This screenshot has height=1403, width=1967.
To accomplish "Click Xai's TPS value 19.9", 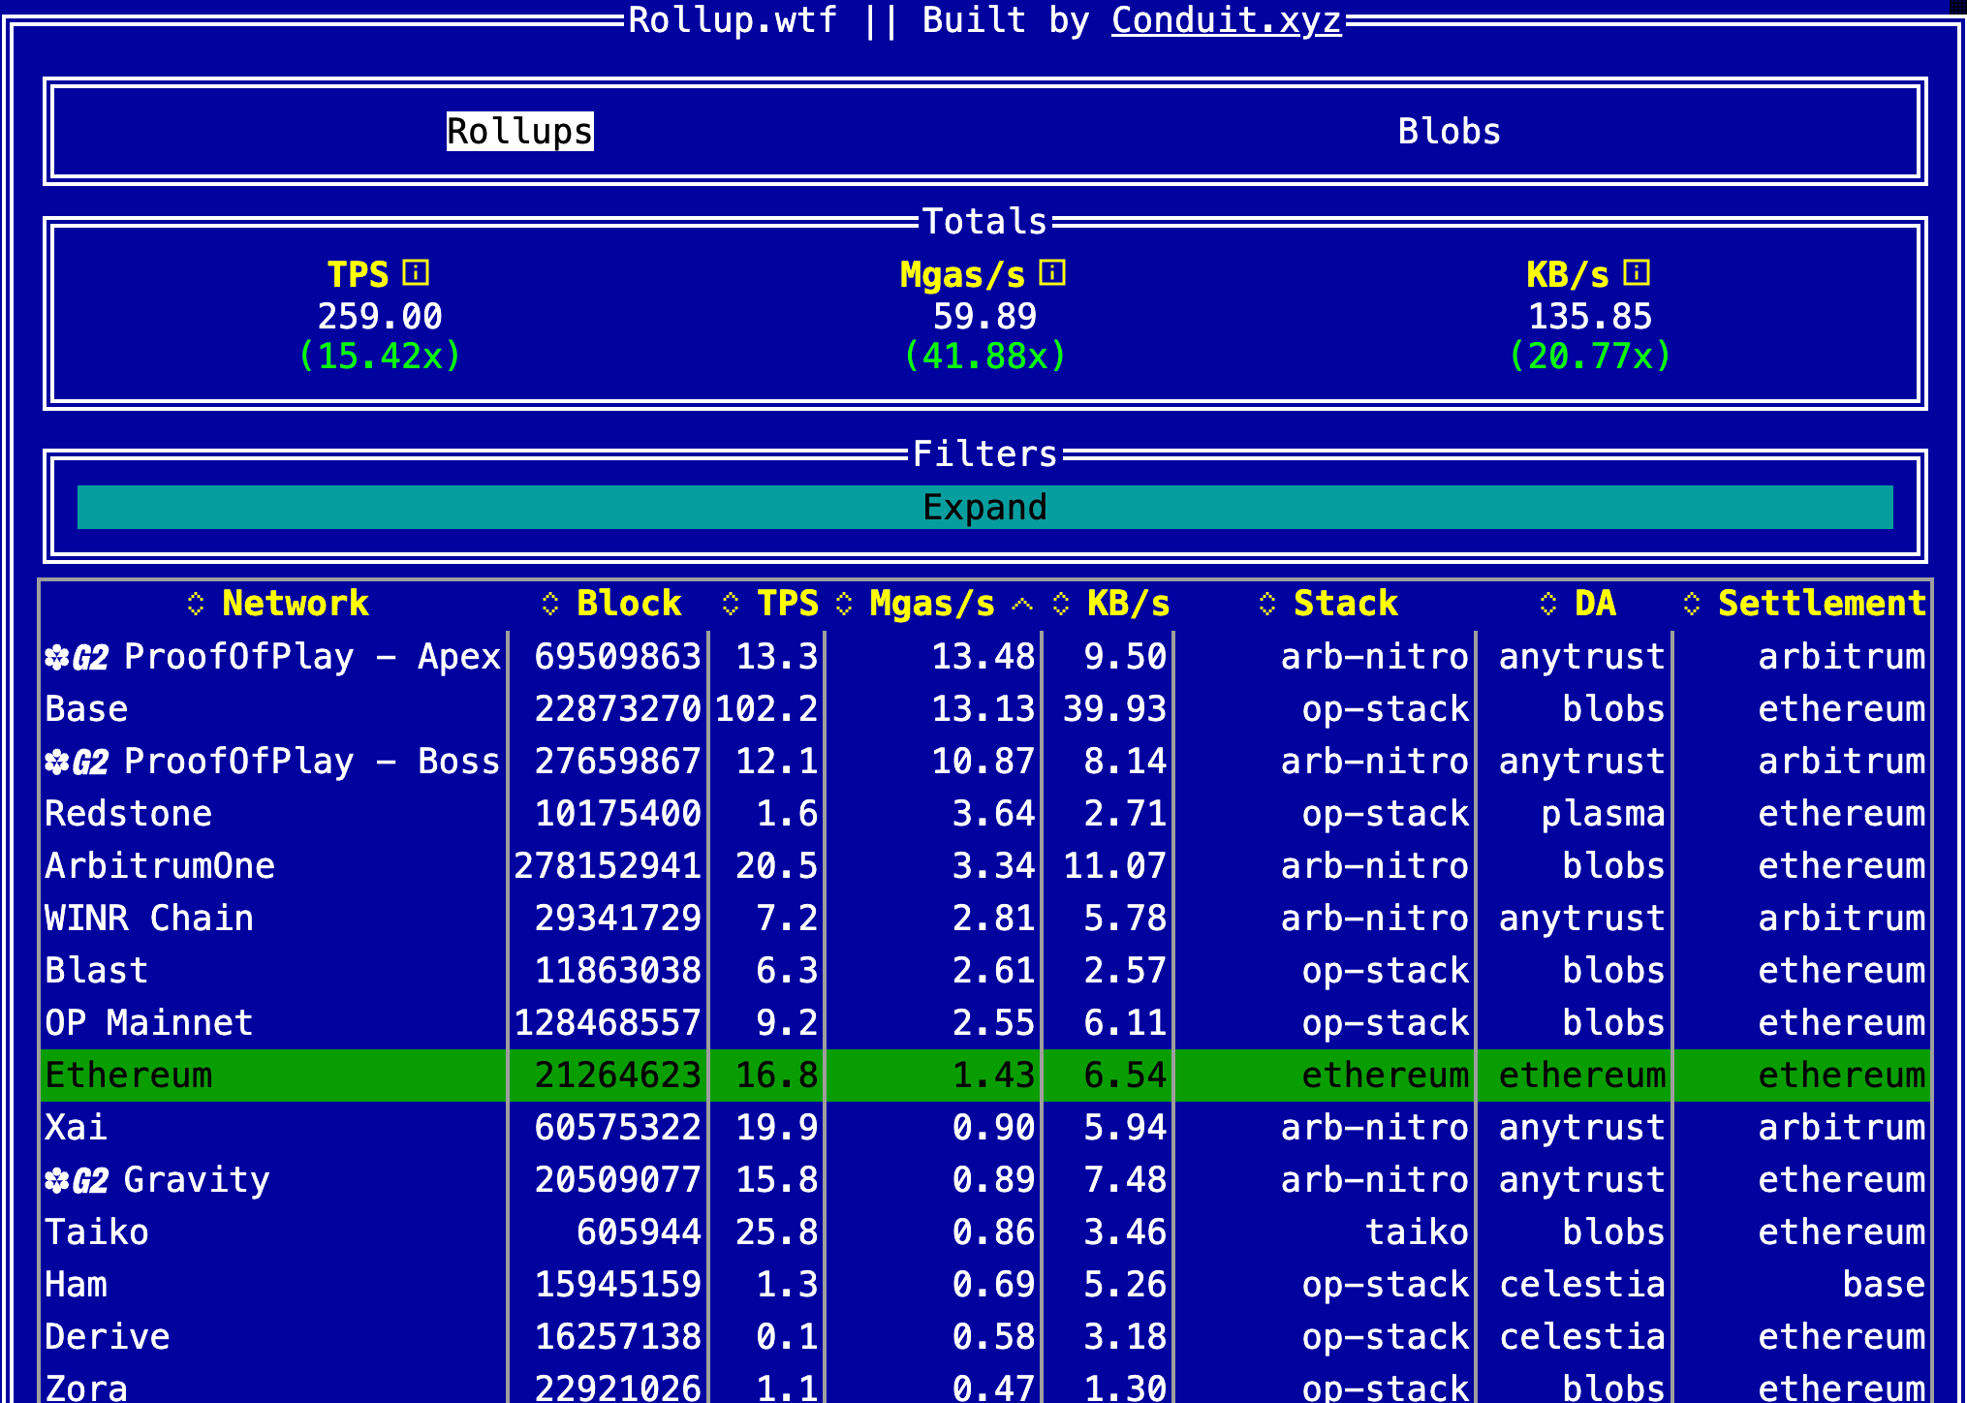I will point(777,1128).
